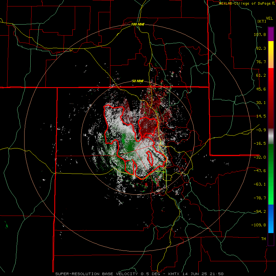
Task: Click the yellow-orange segment of the color bar
Action: (271, 55)
